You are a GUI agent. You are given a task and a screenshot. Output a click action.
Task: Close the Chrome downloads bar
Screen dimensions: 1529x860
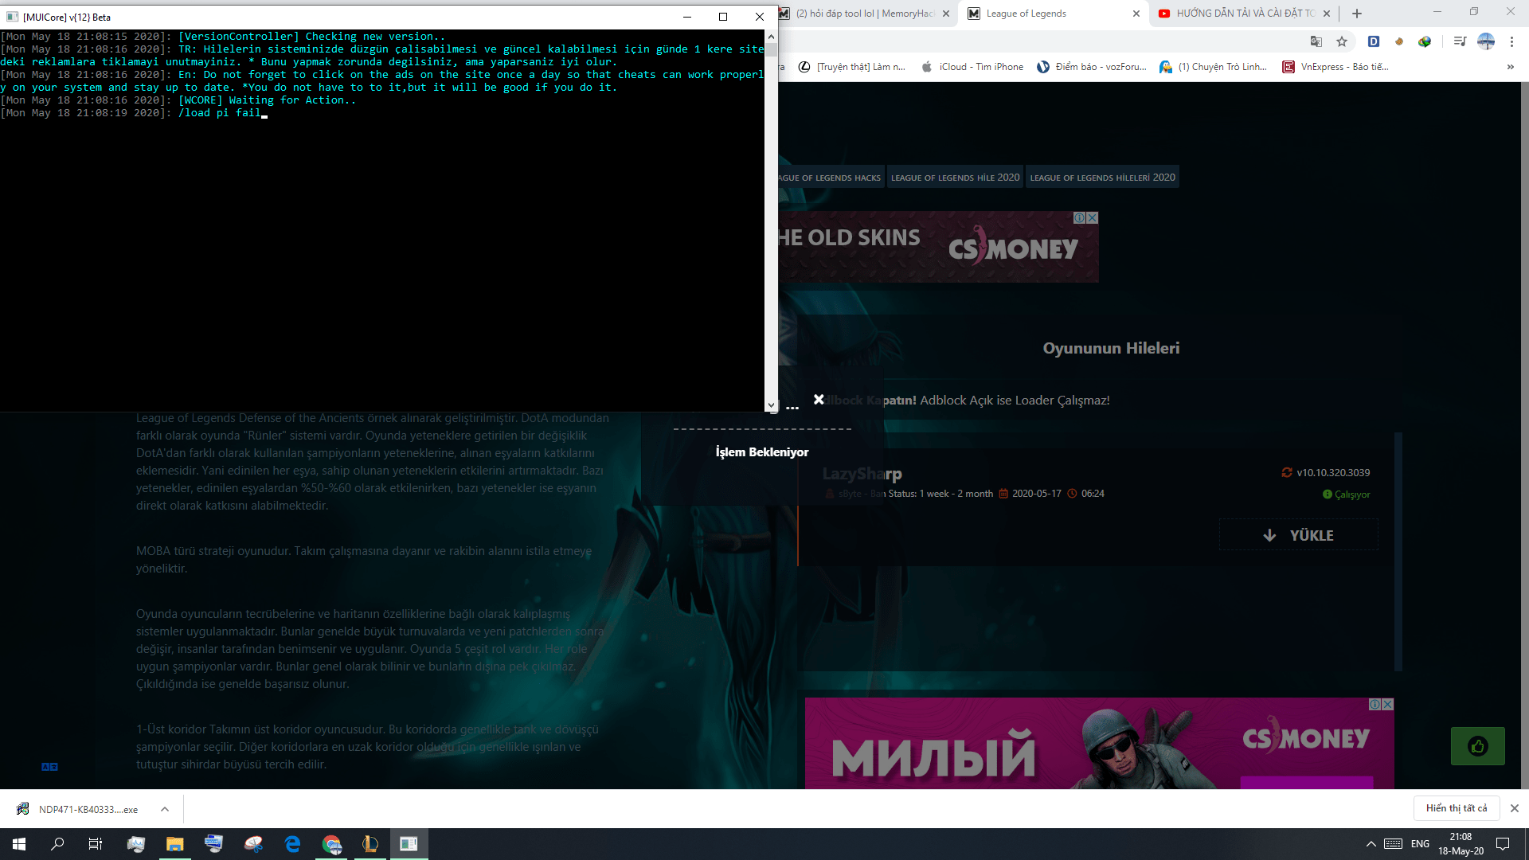coord(1515,808)
